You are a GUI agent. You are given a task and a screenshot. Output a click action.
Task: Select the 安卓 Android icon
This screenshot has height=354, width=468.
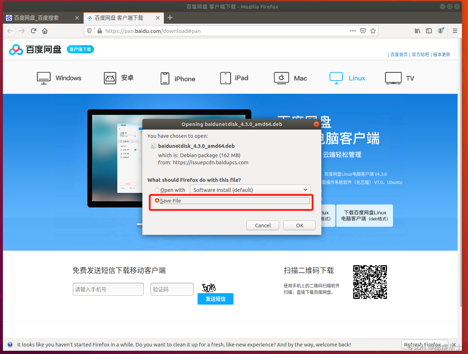click(x=110, y=78)
